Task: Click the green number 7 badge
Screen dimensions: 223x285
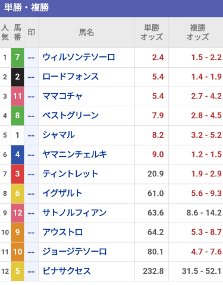Action: [17, 58]
